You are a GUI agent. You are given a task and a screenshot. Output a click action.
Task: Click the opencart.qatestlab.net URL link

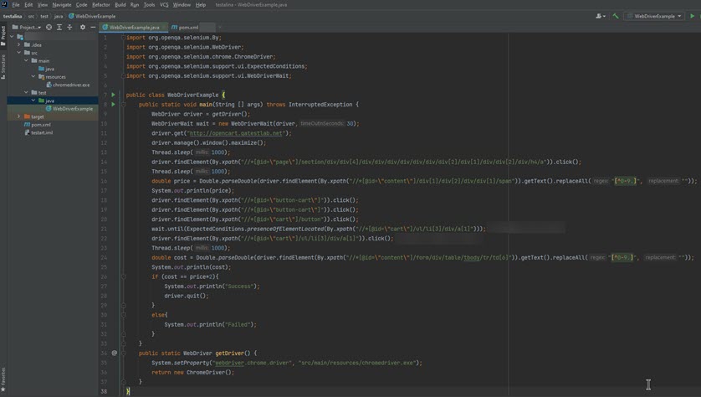pyautogui.click(x=236, y=133)
